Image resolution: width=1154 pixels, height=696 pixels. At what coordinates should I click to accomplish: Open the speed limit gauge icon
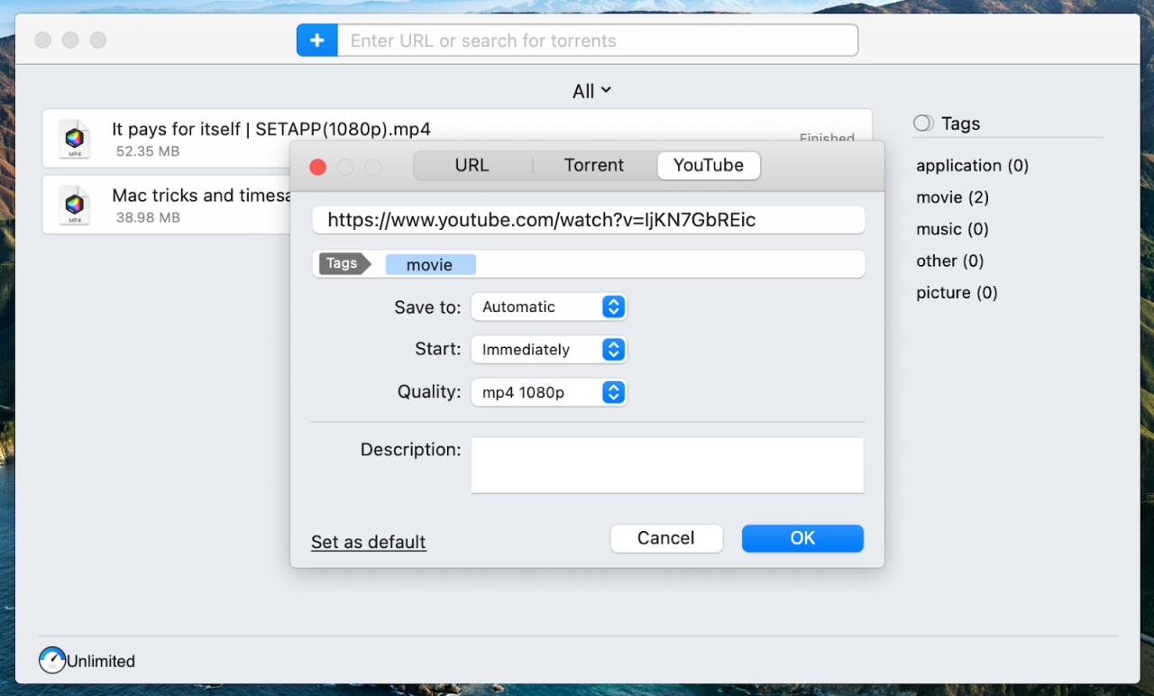click(52, 660)
